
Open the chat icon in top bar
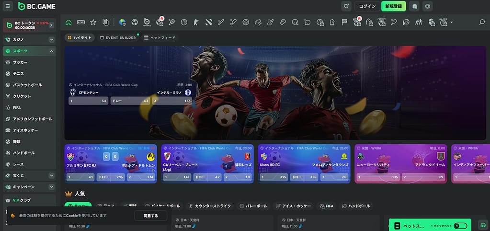point(414,6)
